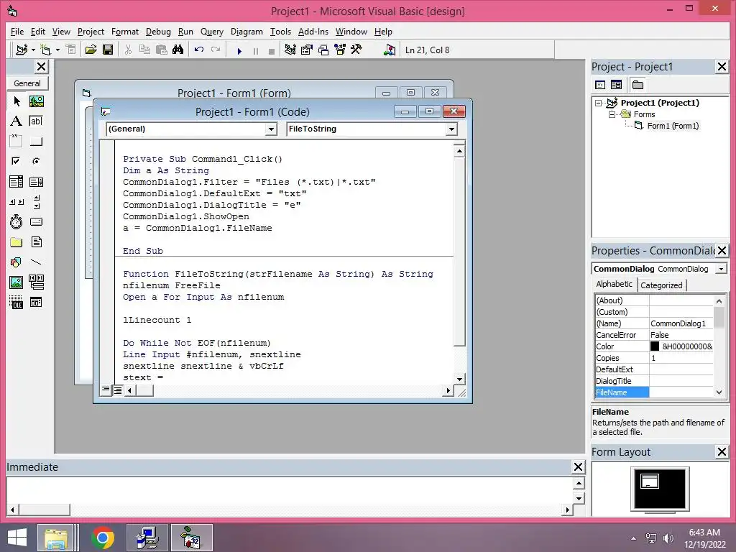Image resolution: width=736 pixels, height=552 pixels.
Task: Select the TextBox control tool
Action: (36, 121)
